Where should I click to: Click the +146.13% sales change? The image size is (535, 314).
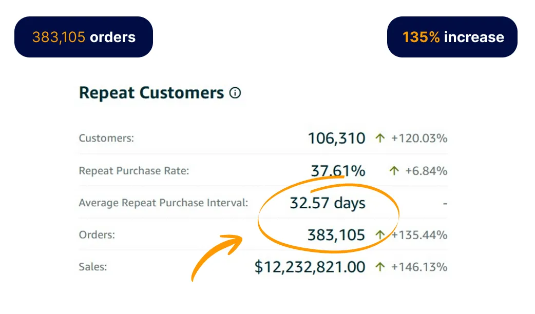click(419, 267)
